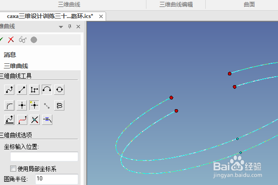Close the 3D curve side panel

coord(78,27)
